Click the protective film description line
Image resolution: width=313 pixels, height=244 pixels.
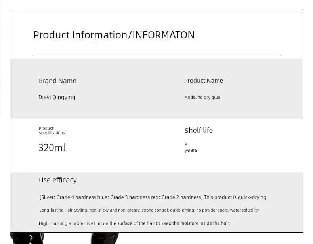134,223
